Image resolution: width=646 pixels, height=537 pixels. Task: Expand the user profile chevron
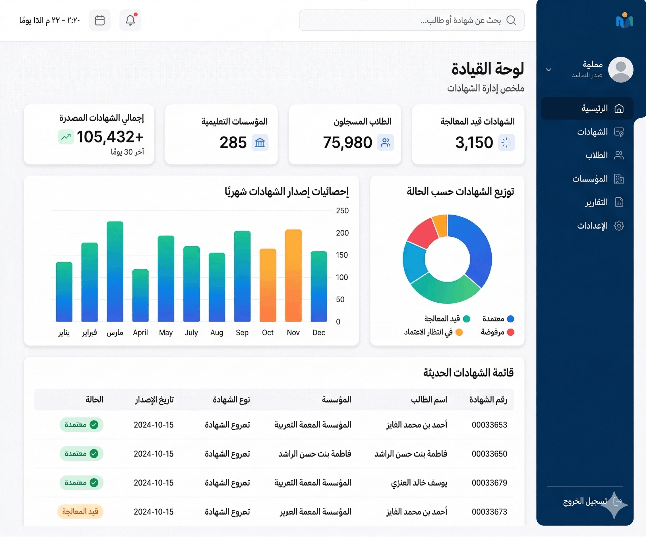(x=548, y=70)
